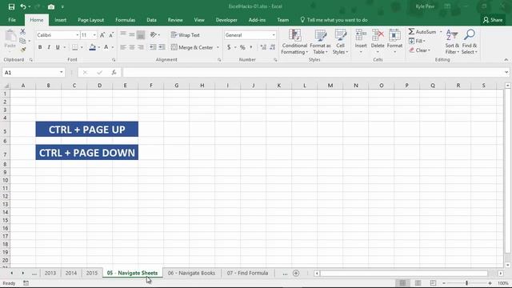Increase font size with the larger A icon
Screen dimensions: 512x288
click(x=102, y=35)
